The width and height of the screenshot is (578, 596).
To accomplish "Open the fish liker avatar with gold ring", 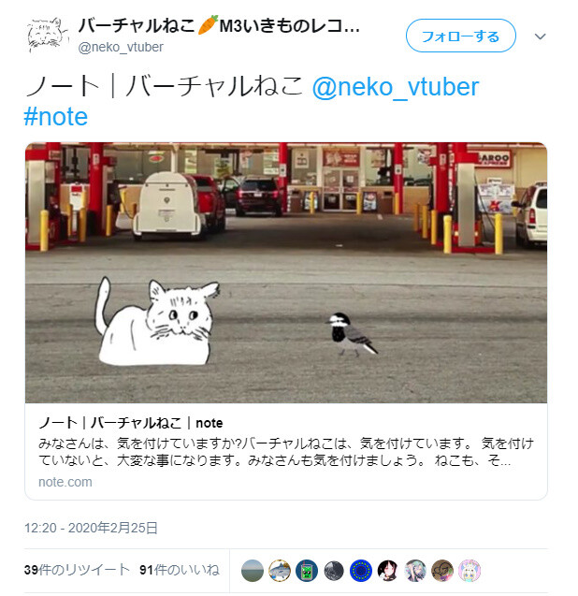I will point(280,571).
